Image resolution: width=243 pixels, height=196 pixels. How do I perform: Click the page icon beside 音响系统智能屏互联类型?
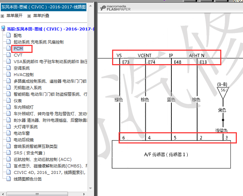(9, 146)
